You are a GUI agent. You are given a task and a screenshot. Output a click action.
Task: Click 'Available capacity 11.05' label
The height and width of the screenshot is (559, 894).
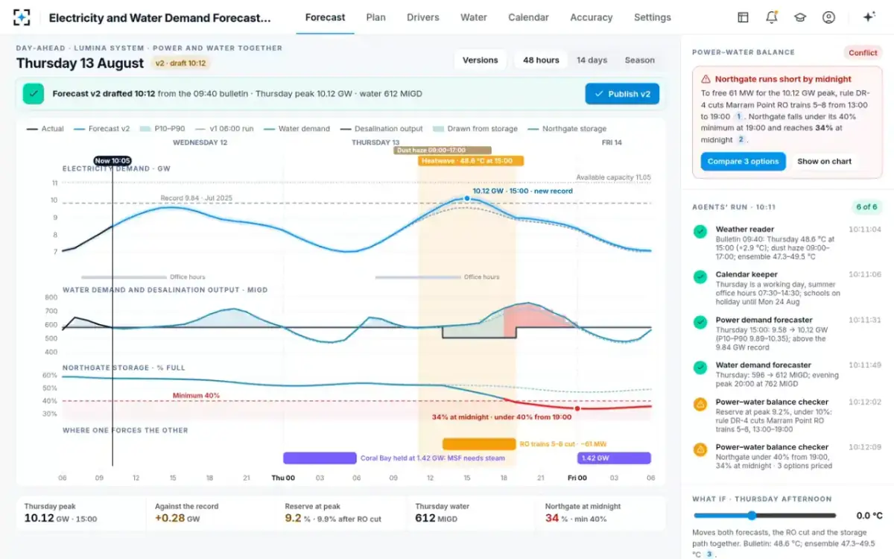[613, 177]
